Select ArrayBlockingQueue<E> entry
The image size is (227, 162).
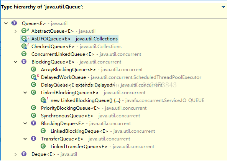point(92,70)
